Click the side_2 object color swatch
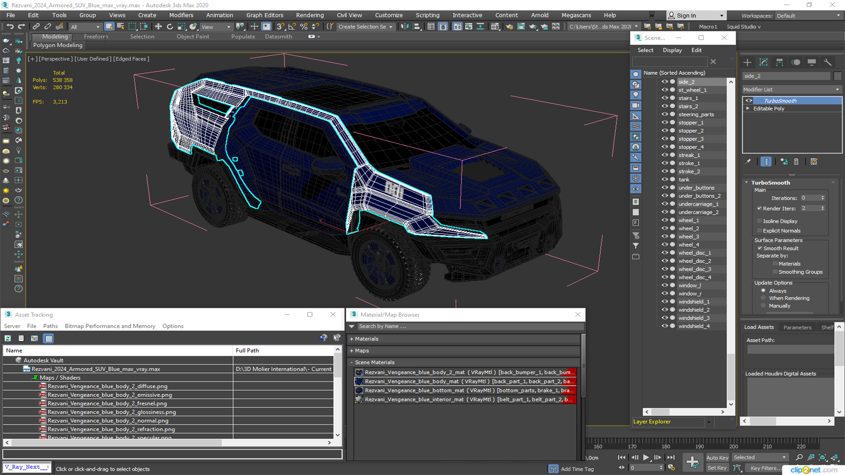 tap(838, 76)
